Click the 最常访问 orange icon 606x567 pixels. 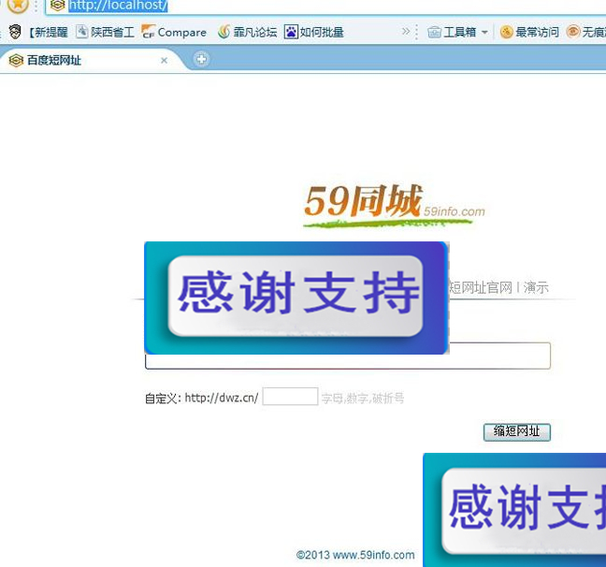pos(506,32)
